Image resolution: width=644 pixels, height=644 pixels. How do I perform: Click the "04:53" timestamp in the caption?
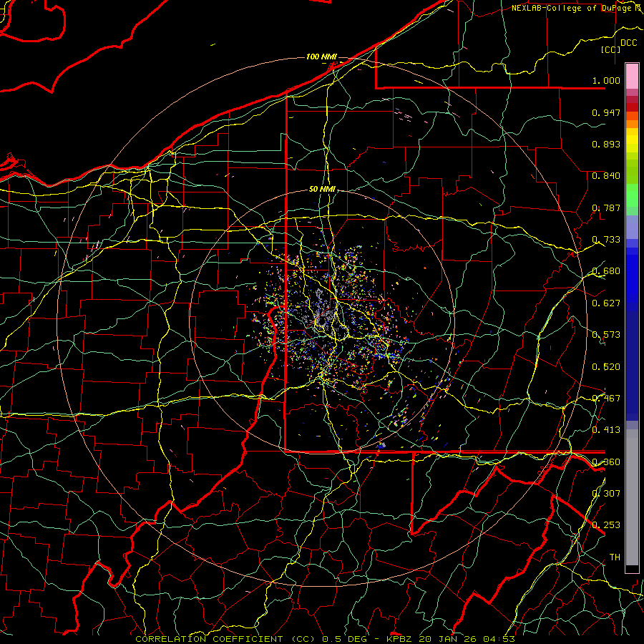(x=499, y=639)
